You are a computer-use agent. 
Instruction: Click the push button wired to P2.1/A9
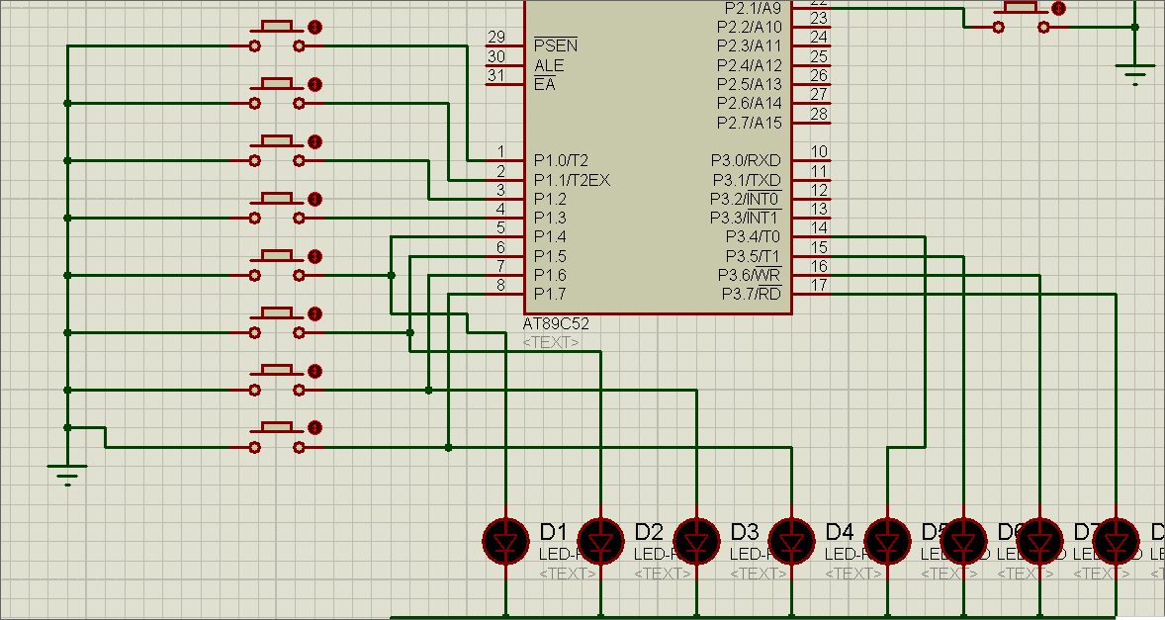pos(1023,18)
